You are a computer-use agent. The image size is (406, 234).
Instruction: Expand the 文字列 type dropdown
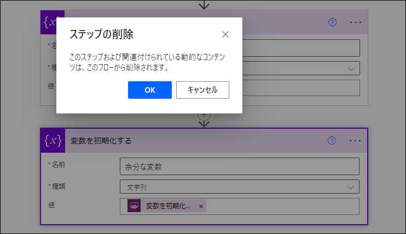pos(240,187)
